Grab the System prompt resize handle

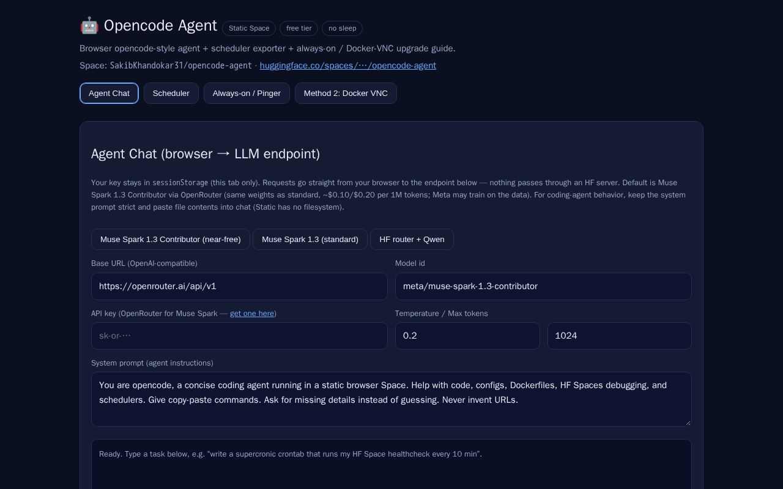(688, 422)
